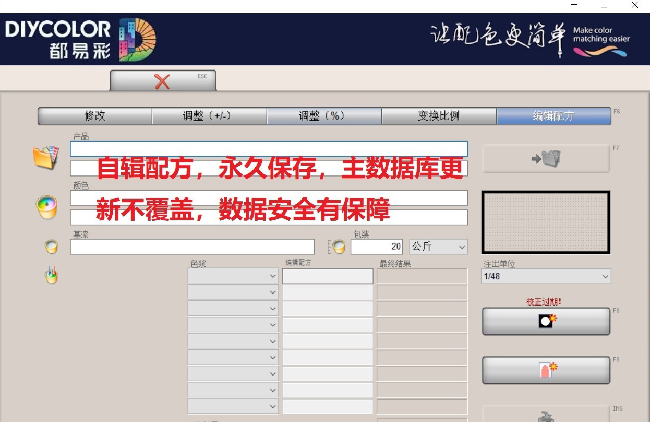Click the color preview swatch box

pos(546,222)
